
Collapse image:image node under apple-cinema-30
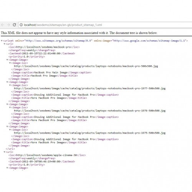click(7, 168)
